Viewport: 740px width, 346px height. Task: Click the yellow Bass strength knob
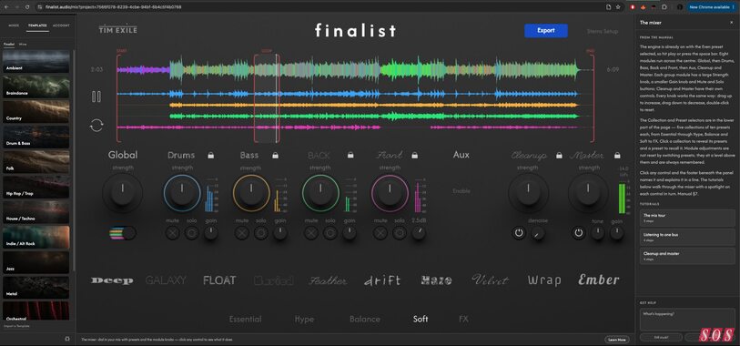[x=251, y=193]
